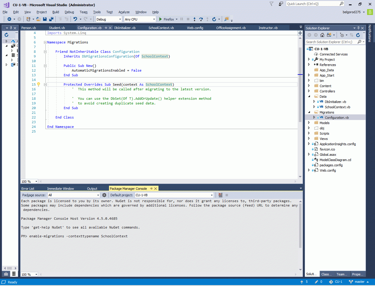375x286 pixels.
Task: Click the lightbulb quick actions icon on line 15
Action: (38, 84)
